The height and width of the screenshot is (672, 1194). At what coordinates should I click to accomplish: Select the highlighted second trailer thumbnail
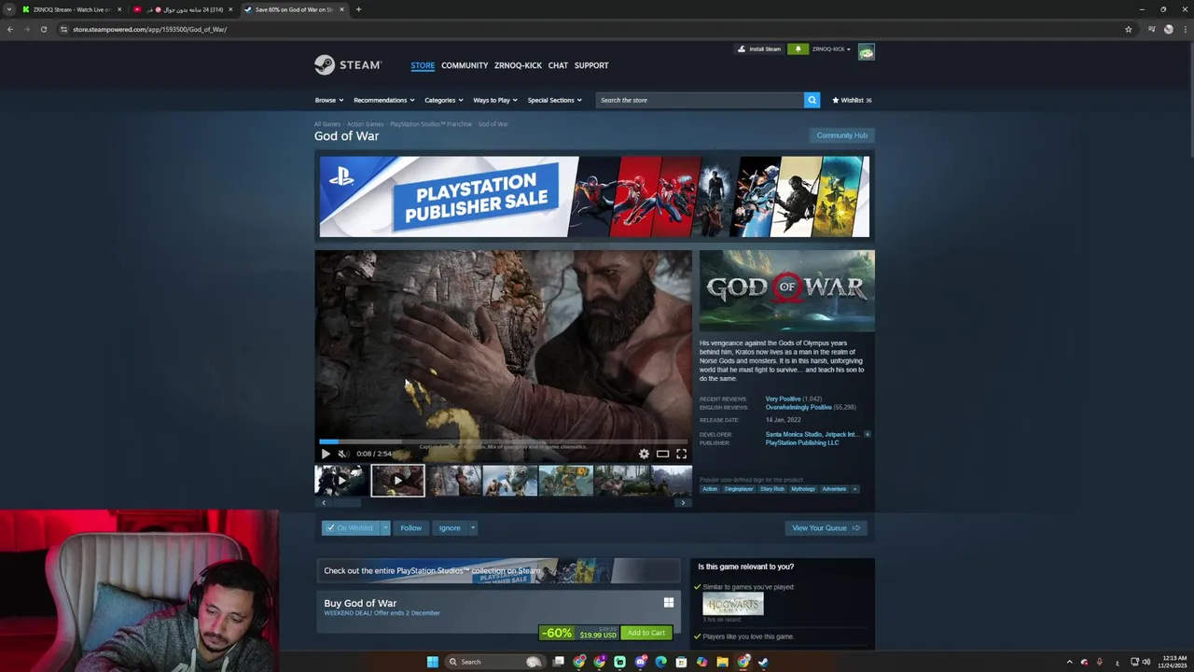[x=397, y=481]
